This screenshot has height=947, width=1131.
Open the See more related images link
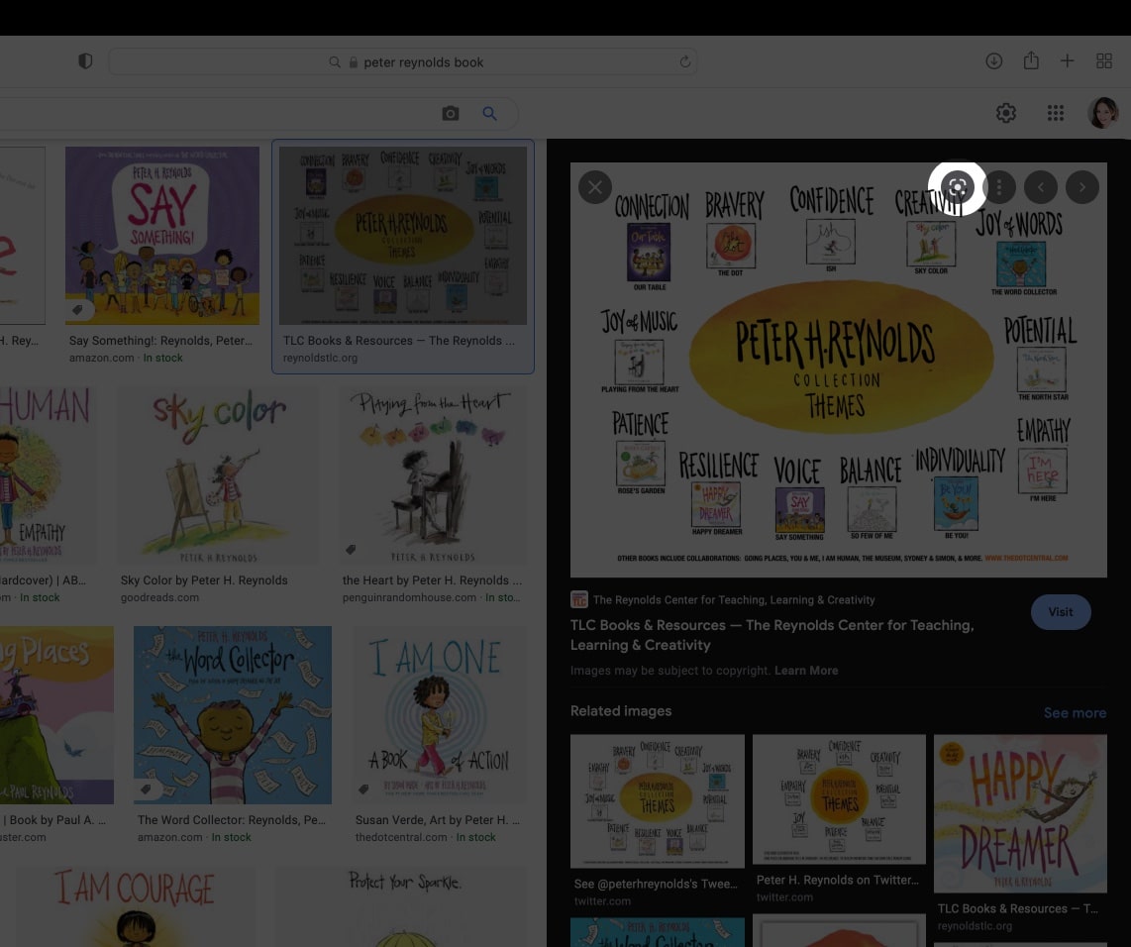(1075, 713)
